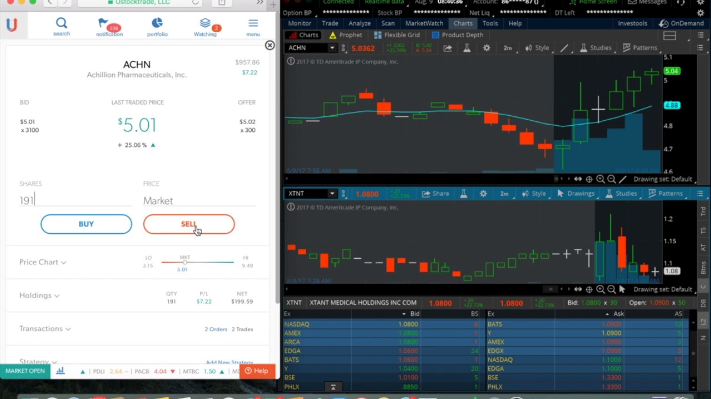
Task: Open the 2m timeframe on XTNT chart
Action: click(504, 193)
